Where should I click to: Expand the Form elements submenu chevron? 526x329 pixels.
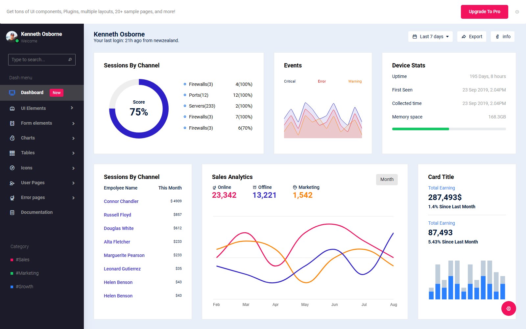click(73, 123)
